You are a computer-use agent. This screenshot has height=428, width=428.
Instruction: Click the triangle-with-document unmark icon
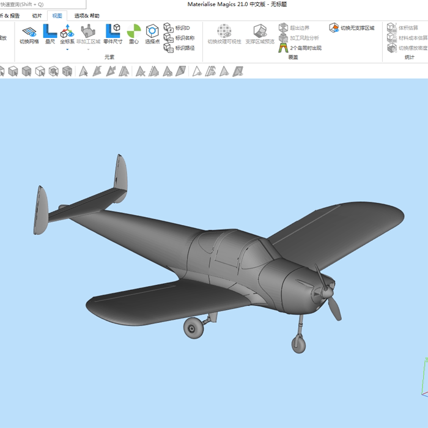168,72
